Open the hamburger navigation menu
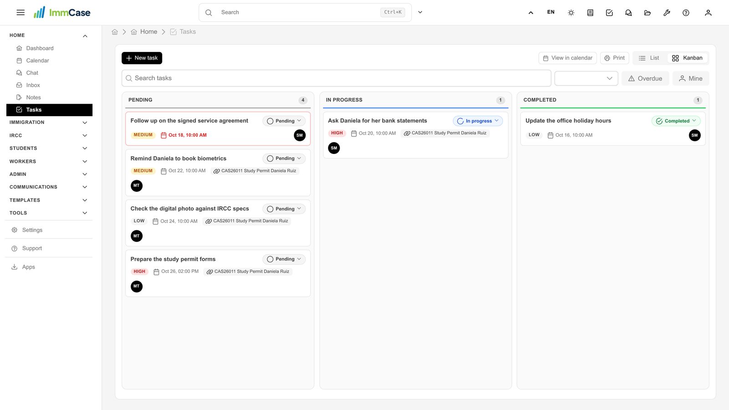Image resolution: width=729 pixels, height=410 pixels. [x=21, y=13]
